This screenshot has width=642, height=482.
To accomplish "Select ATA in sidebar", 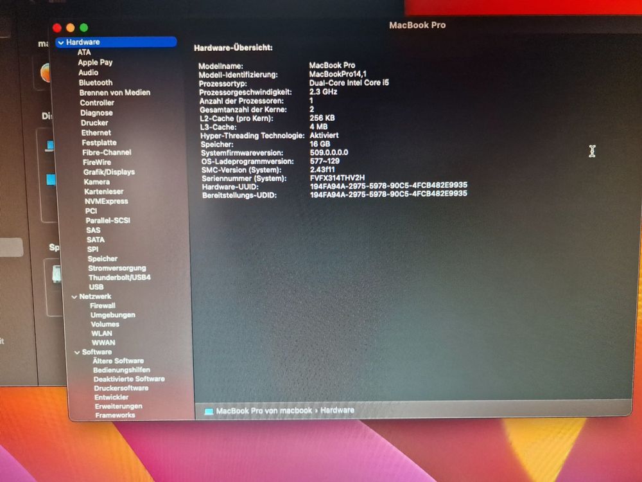I will [84, 52].
